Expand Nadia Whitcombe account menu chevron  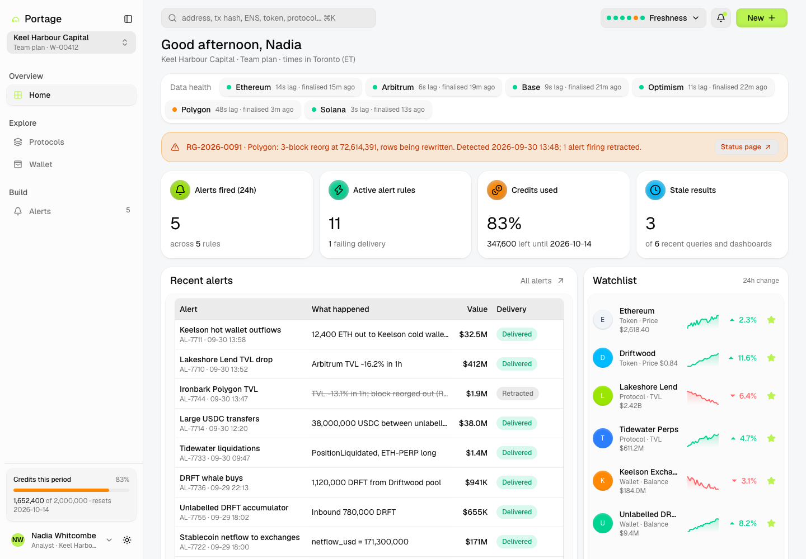click(109, 540)
